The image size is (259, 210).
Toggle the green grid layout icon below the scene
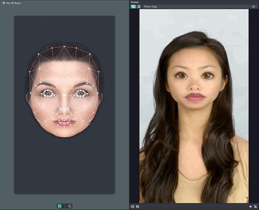tap(59, 206)
